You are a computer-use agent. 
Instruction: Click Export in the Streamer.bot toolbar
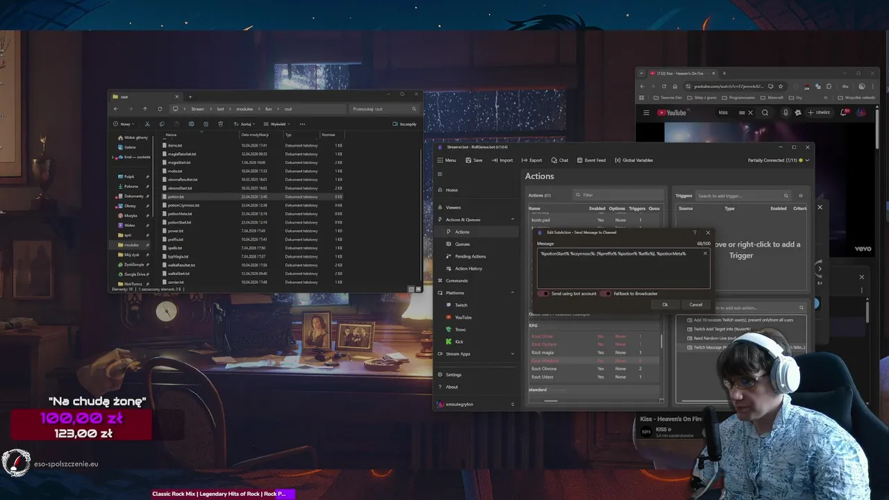(531, 160)
